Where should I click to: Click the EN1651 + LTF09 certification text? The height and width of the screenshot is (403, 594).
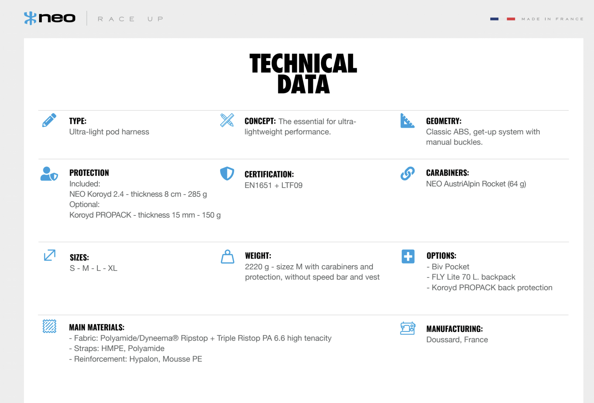point(273,185)
